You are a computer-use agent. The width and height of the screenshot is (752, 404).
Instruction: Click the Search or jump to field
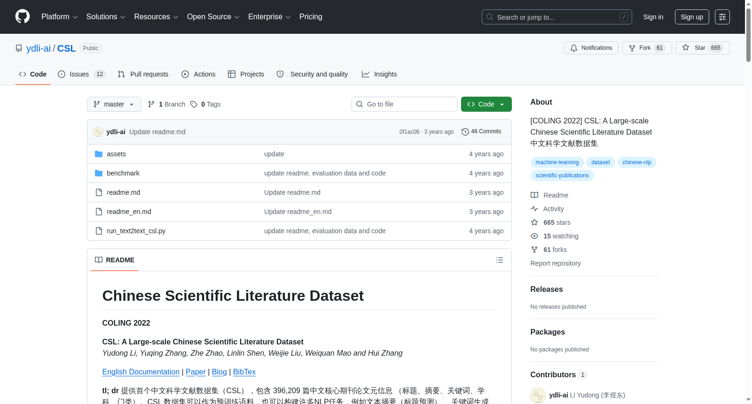point(557,17)
